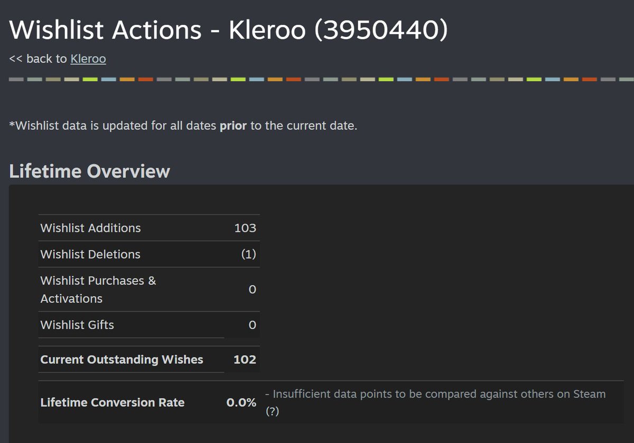Viewport: 634px width, 443px height.
Task: Select the Current Outstanding Wishes label
Action: click(122, 360)
